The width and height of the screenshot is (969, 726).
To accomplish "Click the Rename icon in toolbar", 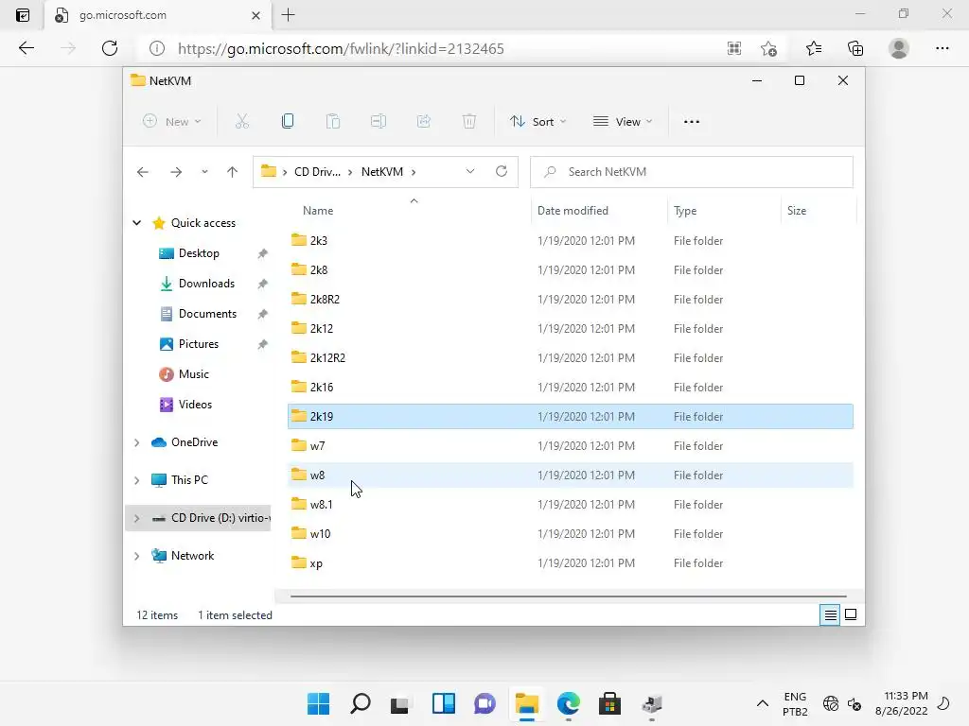I will 379,122.
